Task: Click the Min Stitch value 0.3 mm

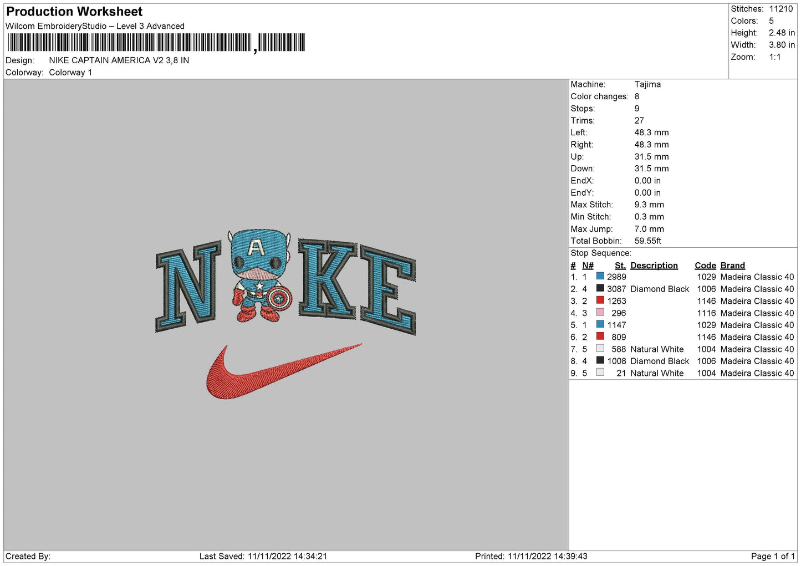Action: click(x=649, y=217)
